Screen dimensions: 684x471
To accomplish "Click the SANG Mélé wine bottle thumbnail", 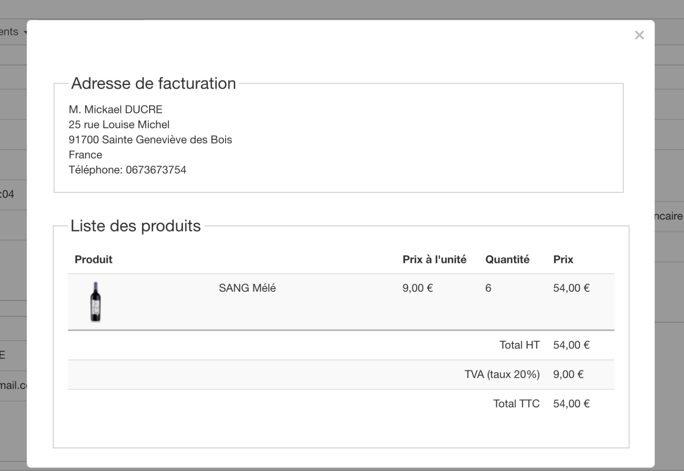I will [x=96, y=302].
